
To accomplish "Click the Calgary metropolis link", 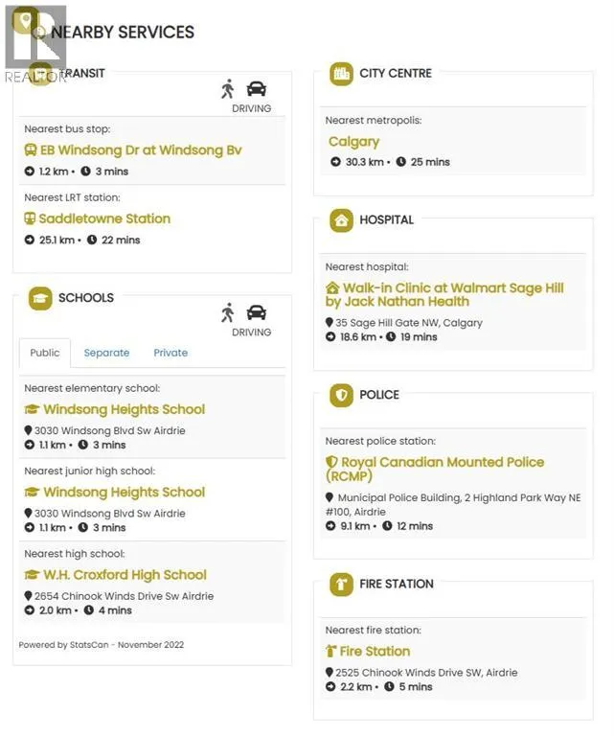I will [353, 142].
